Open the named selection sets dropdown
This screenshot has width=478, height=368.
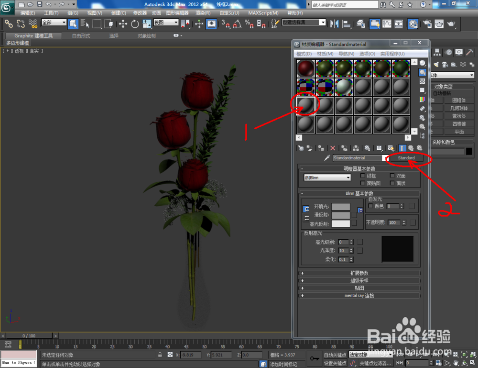[x=304, y=22]
